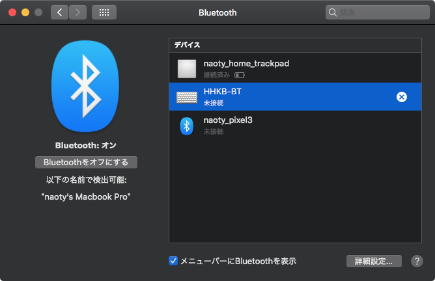Remove the HHKB-BT device with the X
The height and width of the screenshot is (281, 435).
point(402,97)
